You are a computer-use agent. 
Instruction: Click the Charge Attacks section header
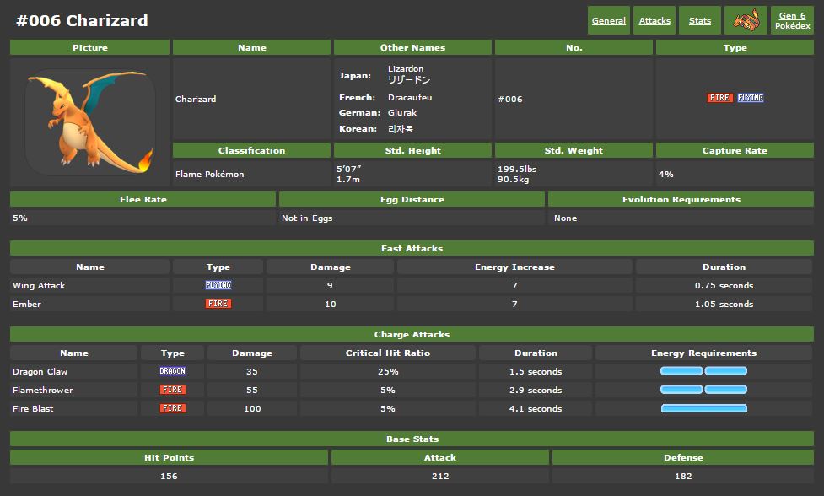412,334
